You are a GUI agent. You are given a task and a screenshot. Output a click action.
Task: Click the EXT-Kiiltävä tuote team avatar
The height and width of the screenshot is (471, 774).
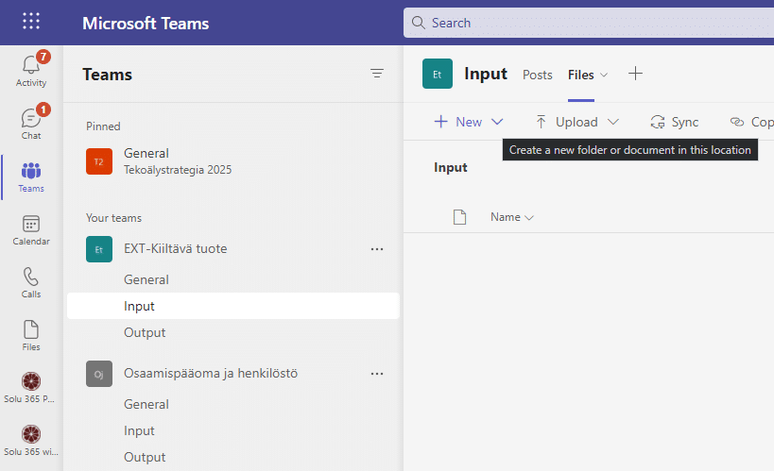(x=99, y=249)
